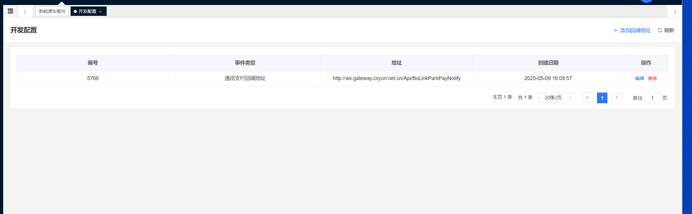
Task: Select the 通用支付回调地址 cell
Action: click(x=245, y=79)
